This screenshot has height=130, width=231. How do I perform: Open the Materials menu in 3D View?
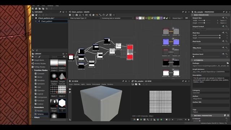click(77, 84)
